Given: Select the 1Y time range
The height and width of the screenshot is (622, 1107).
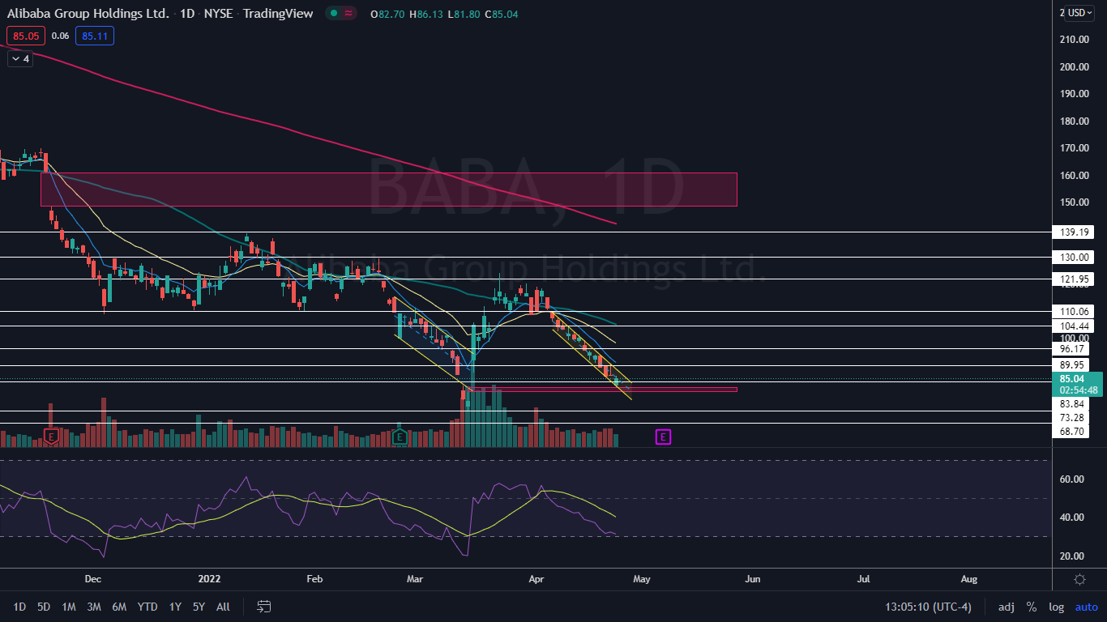Looking at the screenshot, I should pyautogui.click(x=175, y=607).
